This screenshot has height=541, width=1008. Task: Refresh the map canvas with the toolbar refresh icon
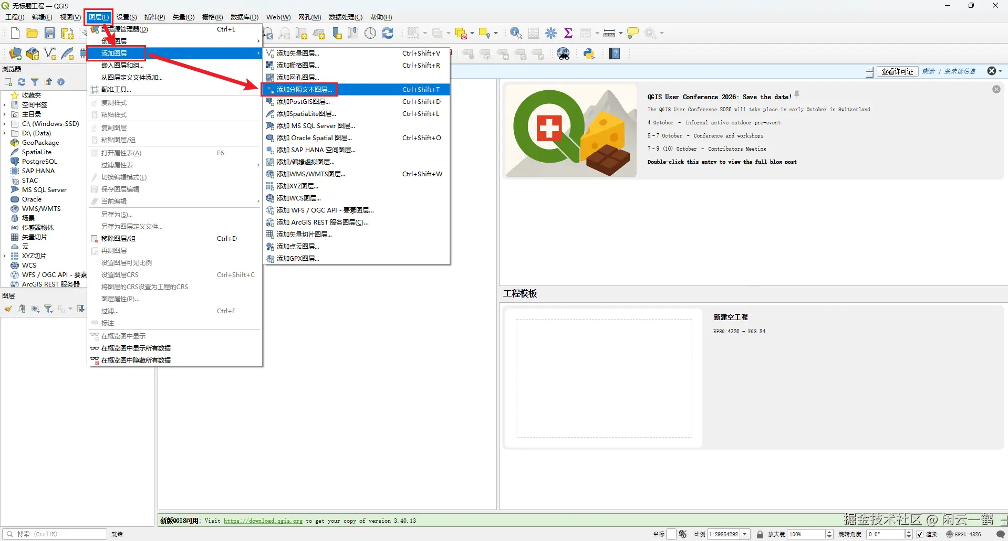(x=388, y=33)
